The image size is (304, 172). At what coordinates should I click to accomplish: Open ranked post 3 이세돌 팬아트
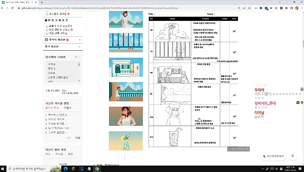(x=56, y=123)
